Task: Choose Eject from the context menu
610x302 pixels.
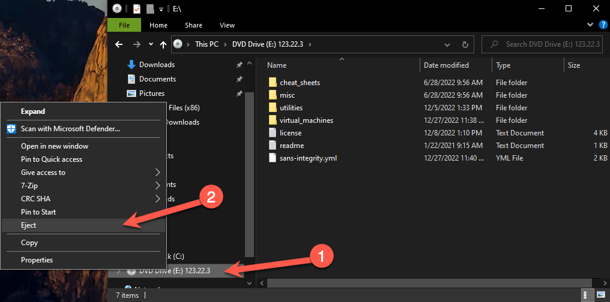Action: pos(29,225)
